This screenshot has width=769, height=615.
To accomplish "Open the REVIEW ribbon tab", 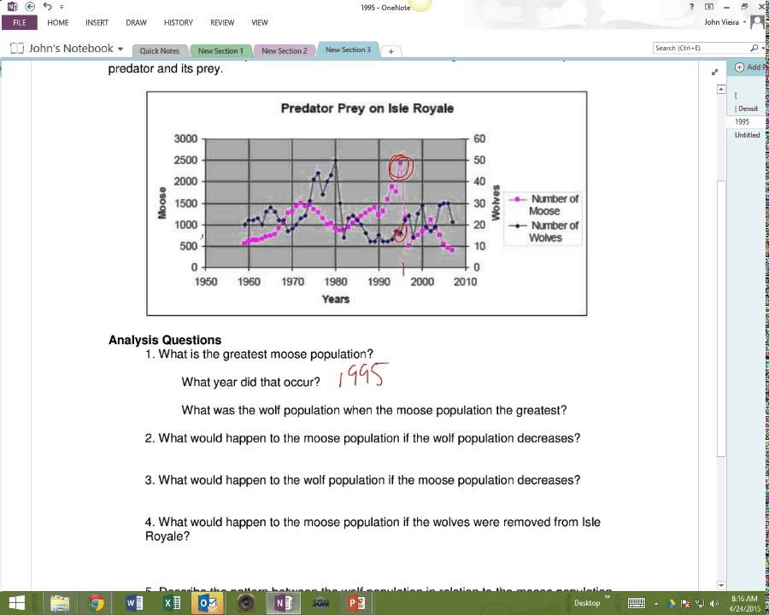I will [222, 22].
